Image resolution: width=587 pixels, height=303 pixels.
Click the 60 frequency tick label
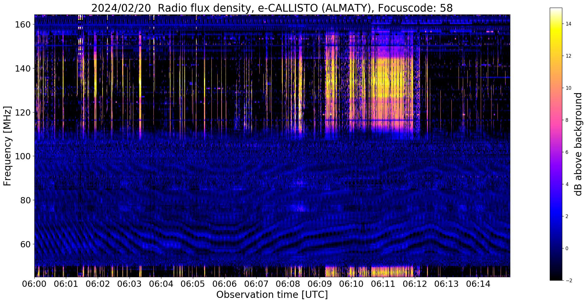tap(25, 244)
